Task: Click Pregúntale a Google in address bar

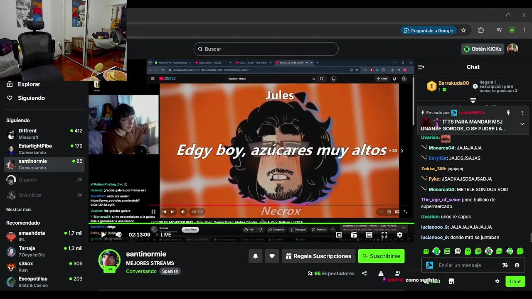Action: point(428,30)
